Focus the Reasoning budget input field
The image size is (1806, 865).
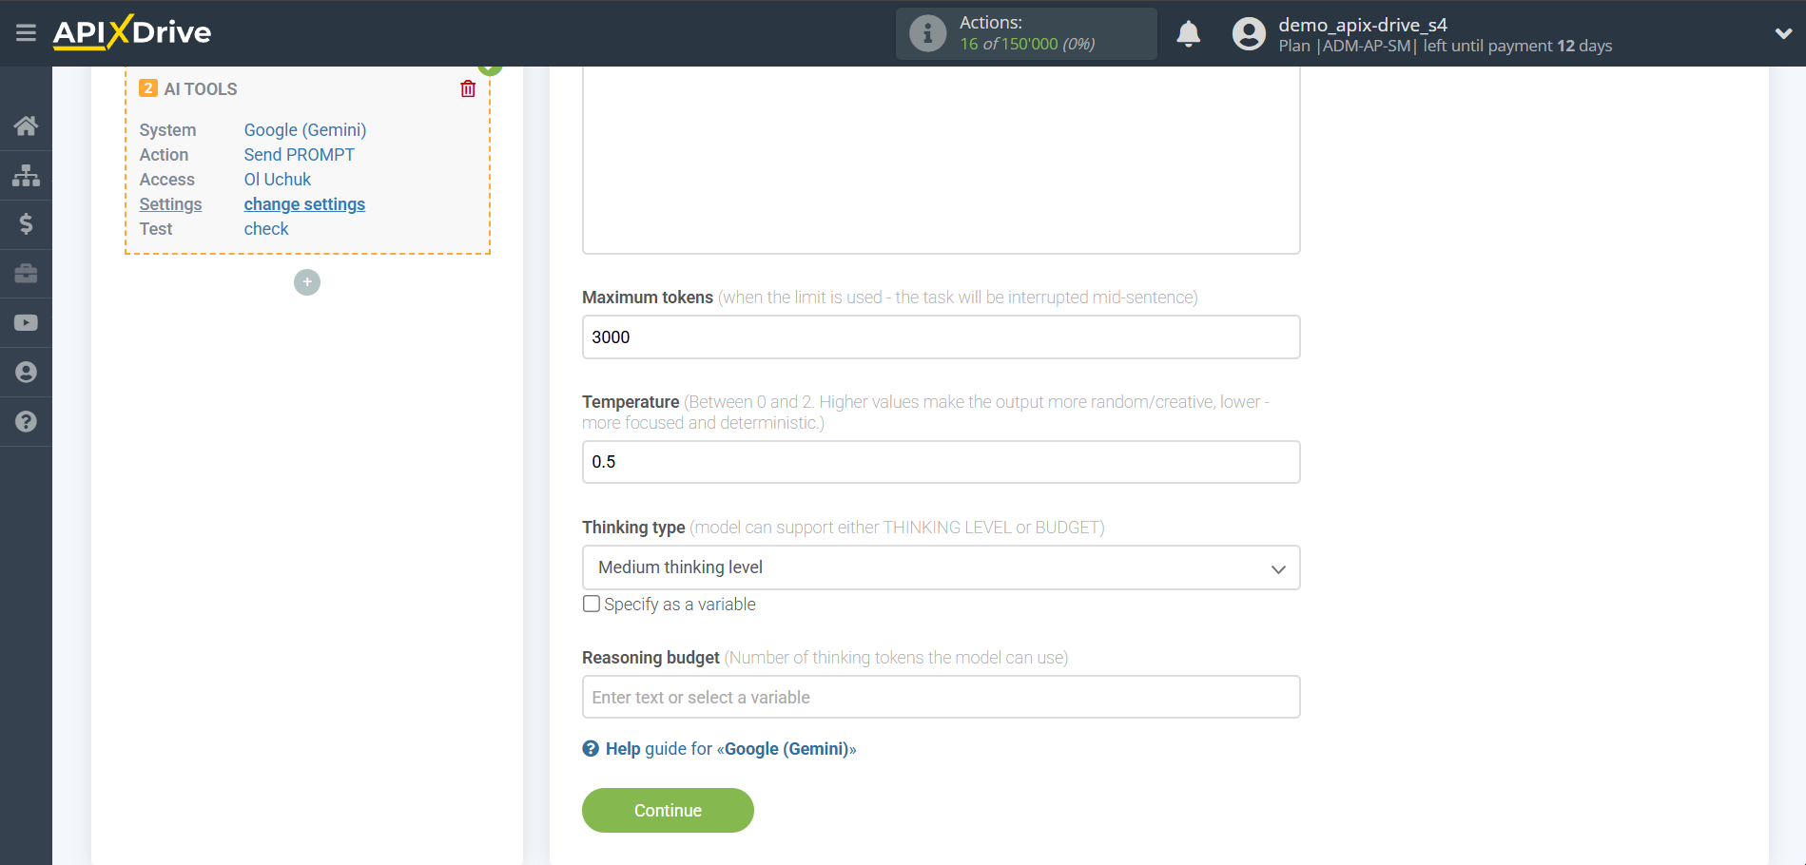(941, 698)
